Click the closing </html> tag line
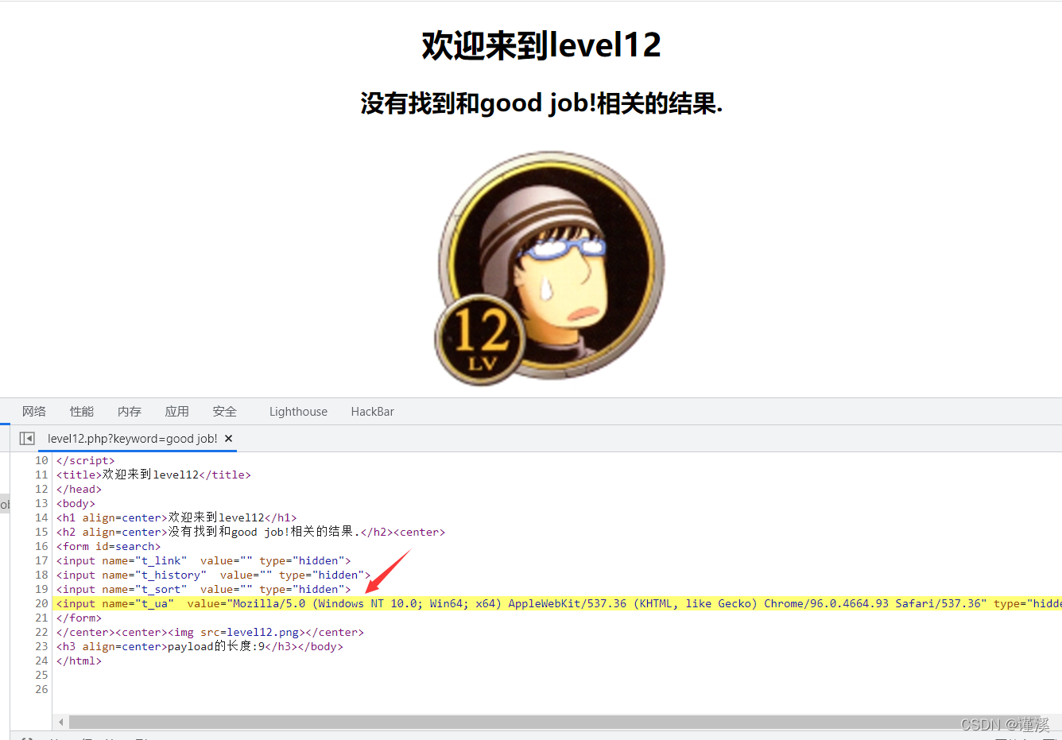Screen dimensions: 1062x740 79,661
